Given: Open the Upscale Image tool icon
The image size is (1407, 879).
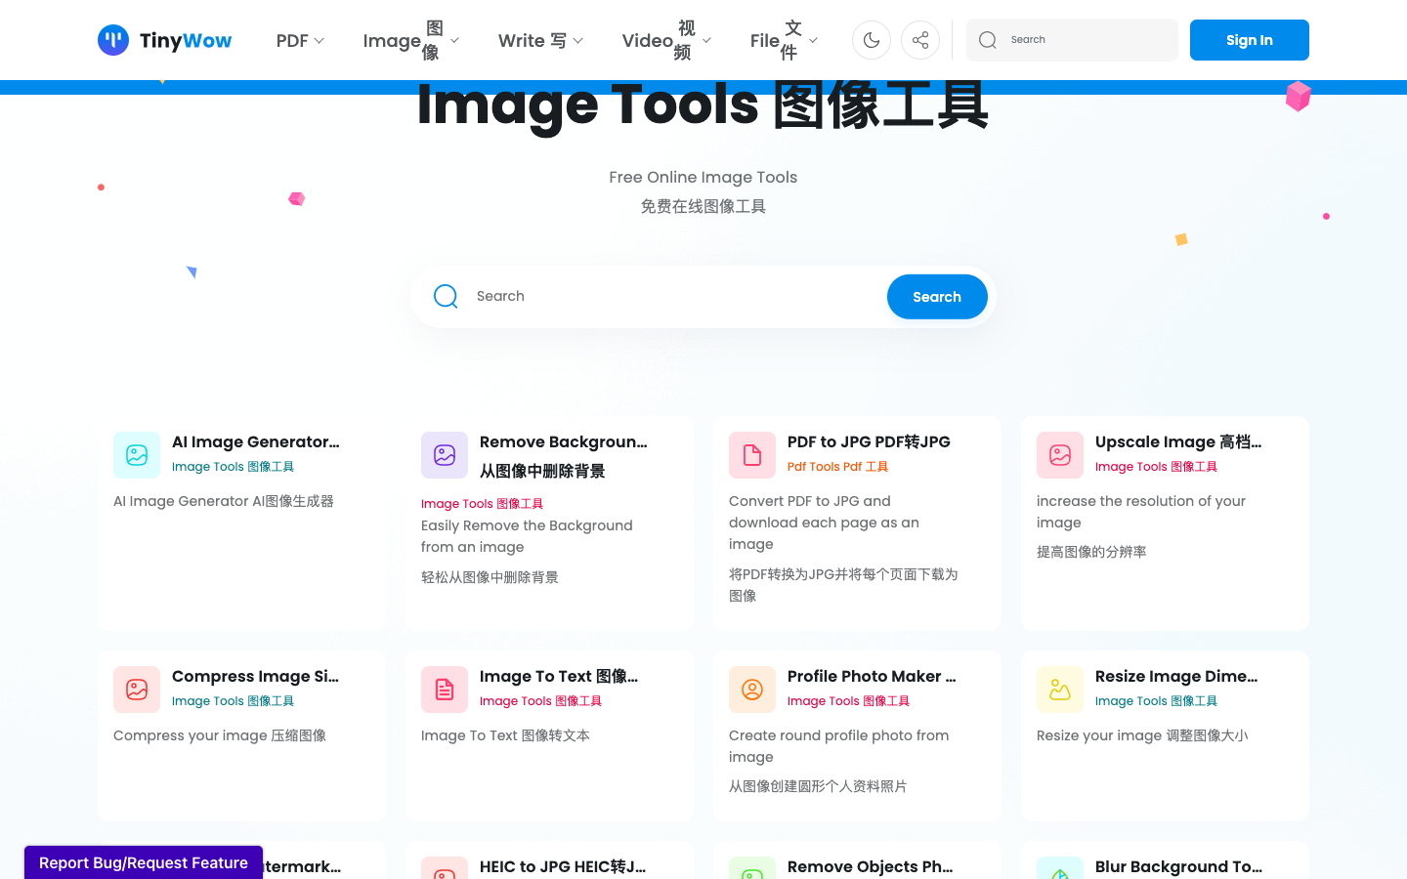Looking at the screenshot, I should [x=1060, y=455].
